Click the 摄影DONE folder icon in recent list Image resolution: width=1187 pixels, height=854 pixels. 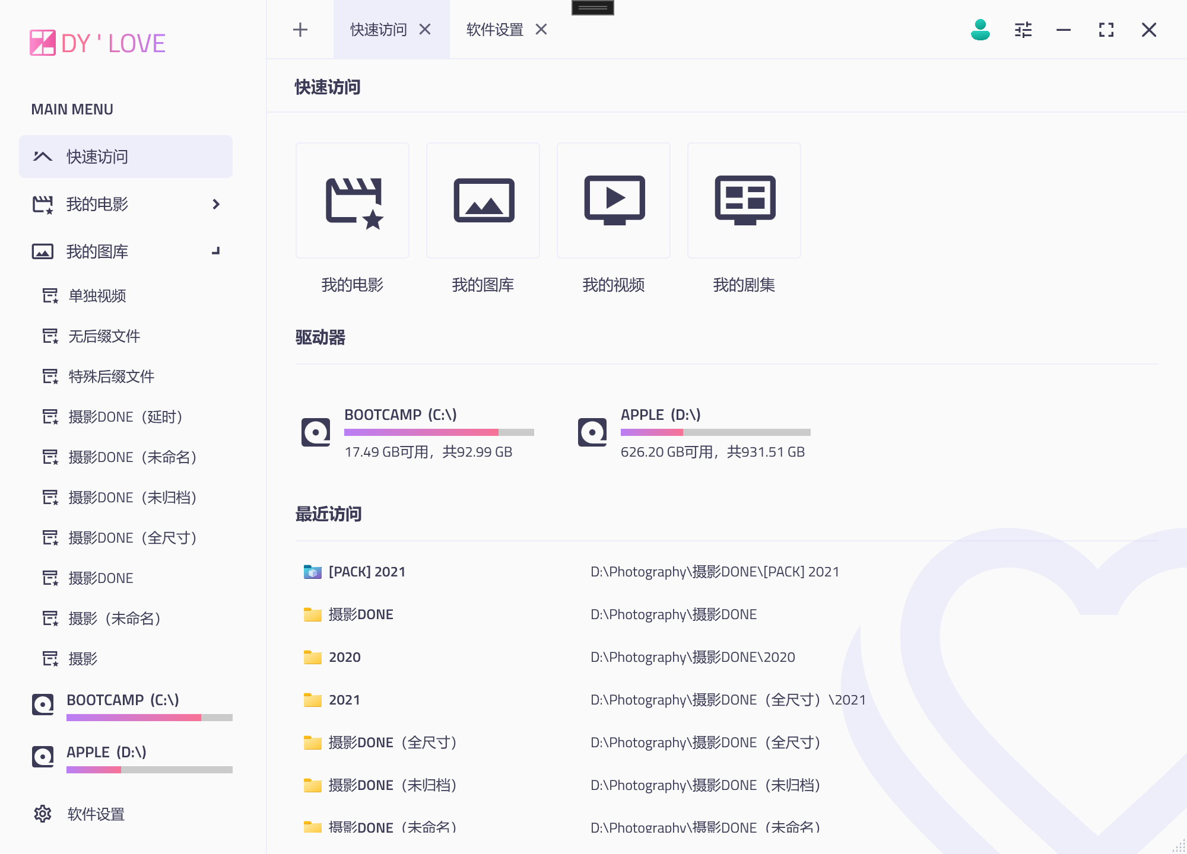pyautogui.click(x=313, y=614)
